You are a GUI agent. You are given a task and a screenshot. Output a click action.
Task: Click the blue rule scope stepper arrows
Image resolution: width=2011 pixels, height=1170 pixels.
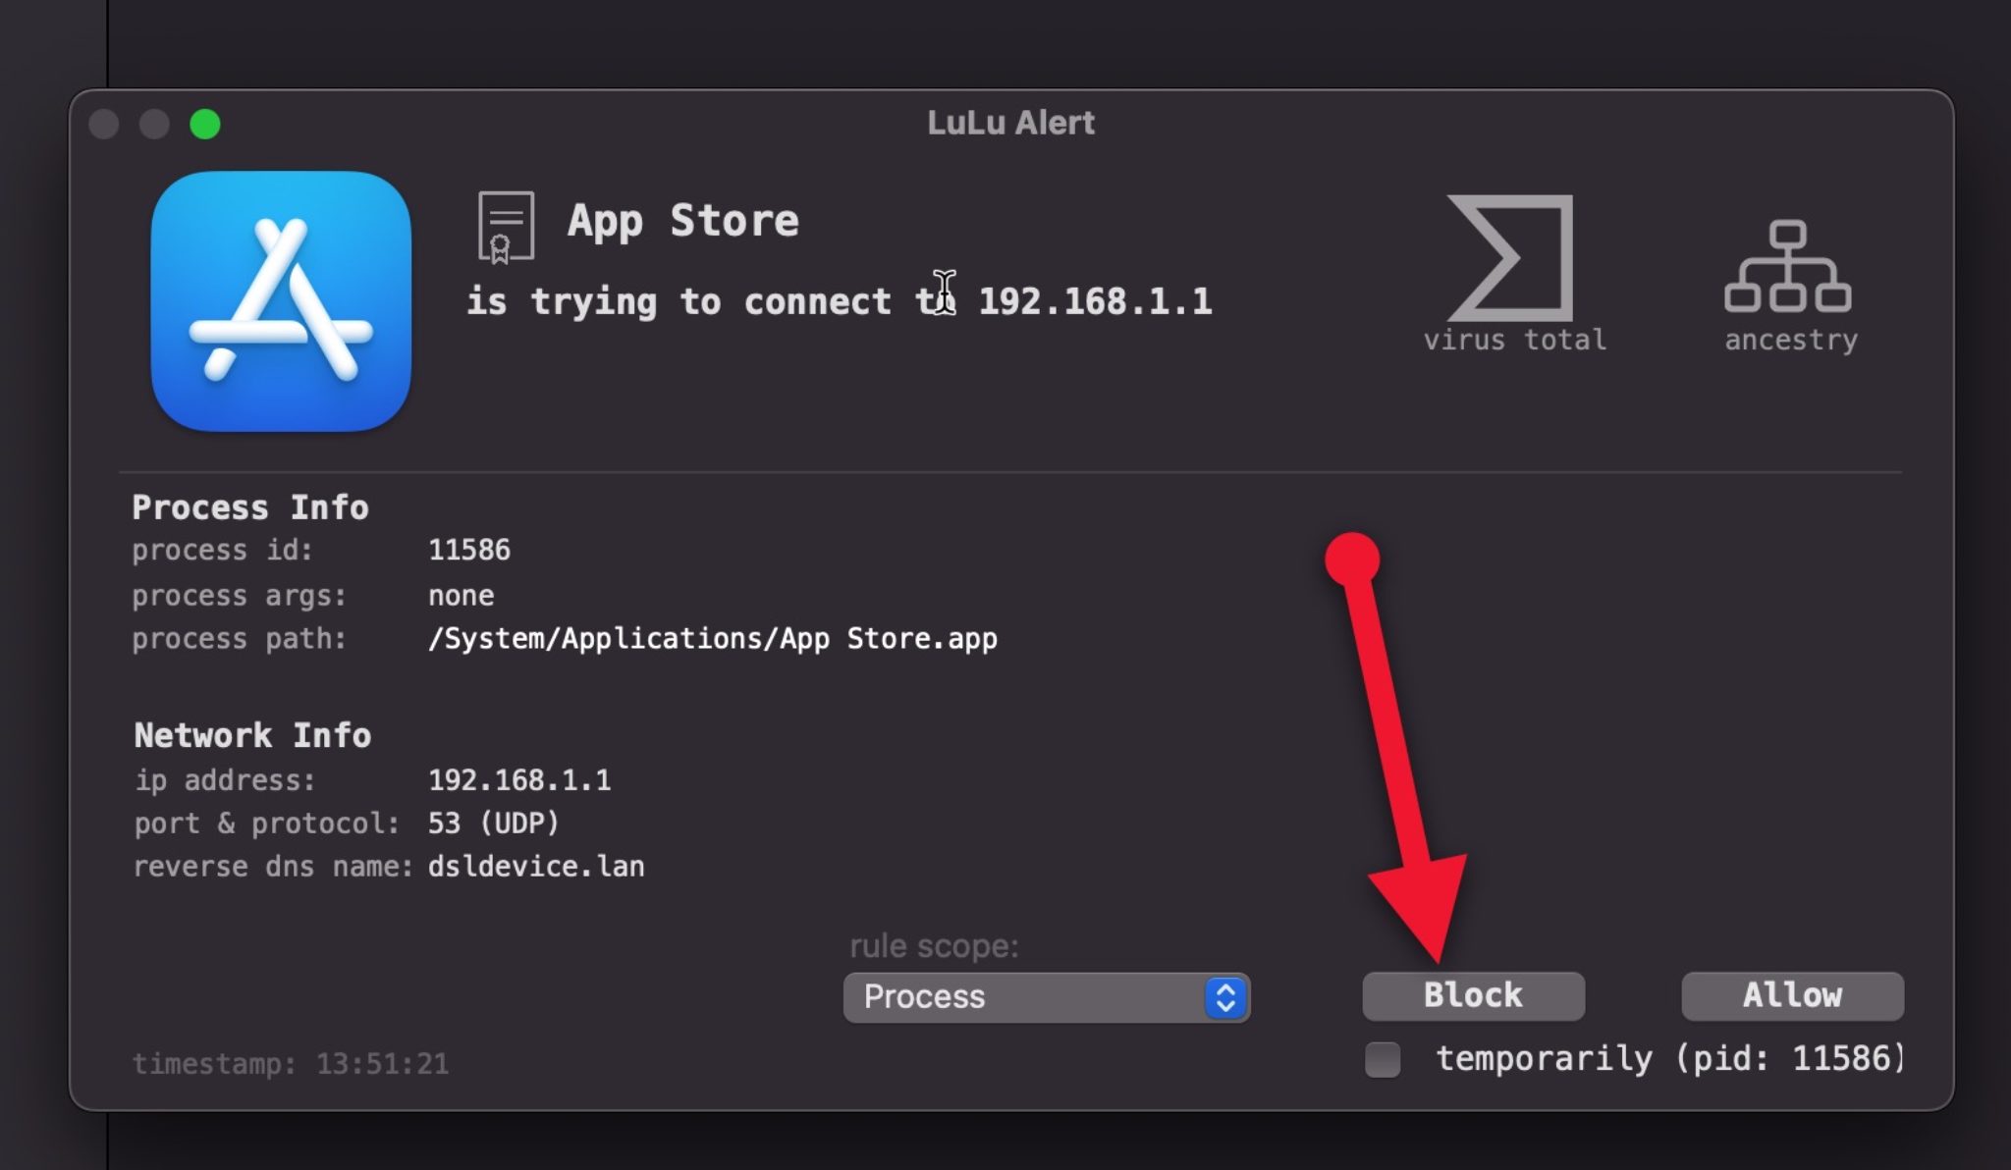1225,997
